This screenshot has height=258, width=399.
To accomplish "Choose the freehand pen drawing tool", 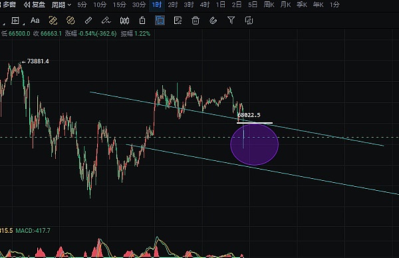I will coord(106,21).
